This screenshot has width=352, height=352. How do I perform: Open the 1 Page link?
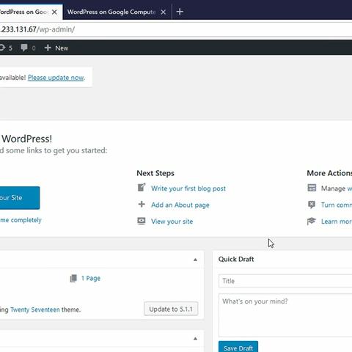tap(91, 278)
